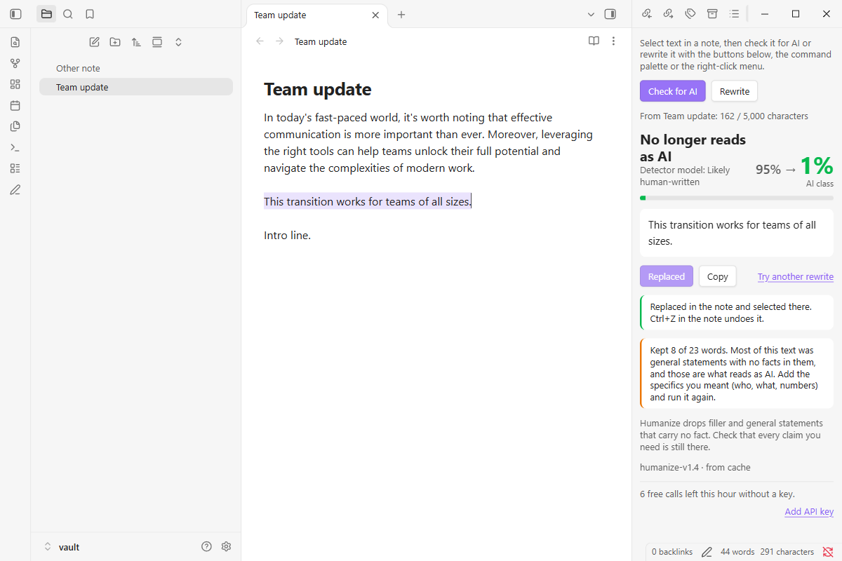Click the 44 words status counter
842x561 pixels.
(x=737, y=552)
